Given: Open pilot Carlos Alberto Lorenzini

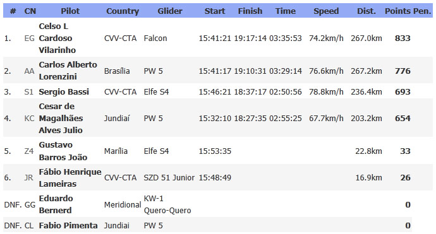Looking at the screenshot, I should pyautogui.click(x=68, y=71).
